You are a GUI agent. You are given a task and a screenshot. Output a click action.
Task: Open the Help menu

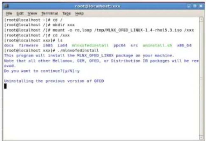click(x=79, y=14)
